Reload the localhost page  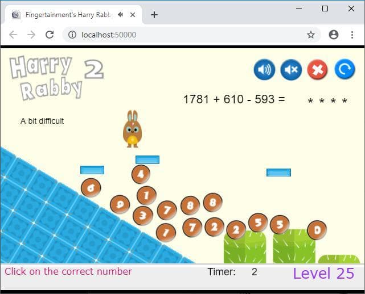pyautogui.click(x=50, y=35)
